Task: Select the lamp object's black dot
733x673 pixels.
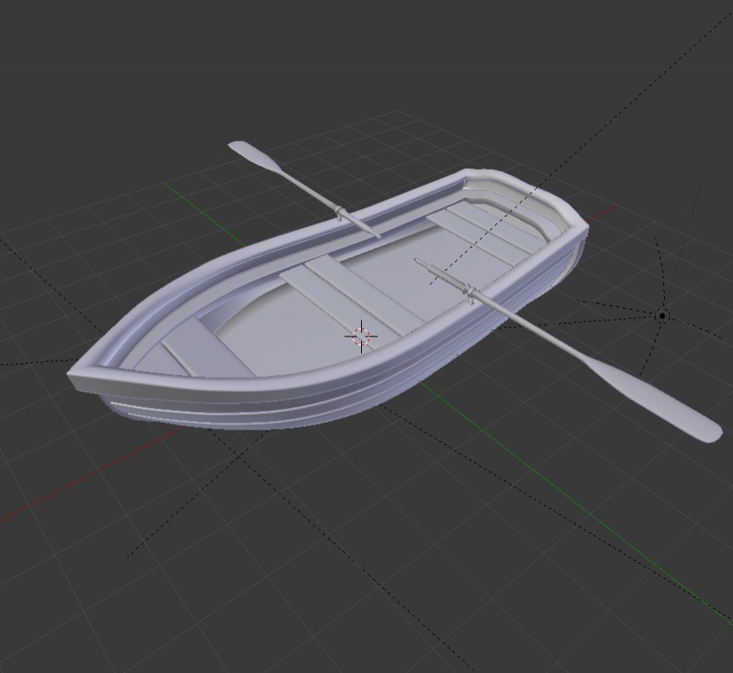Action: click(662, 316)
